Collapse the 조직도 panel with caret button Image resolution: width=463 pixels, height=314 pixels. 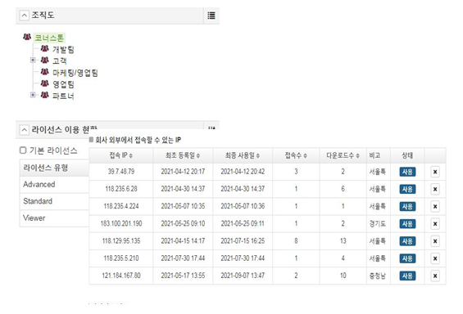click(x=25, y=16)
